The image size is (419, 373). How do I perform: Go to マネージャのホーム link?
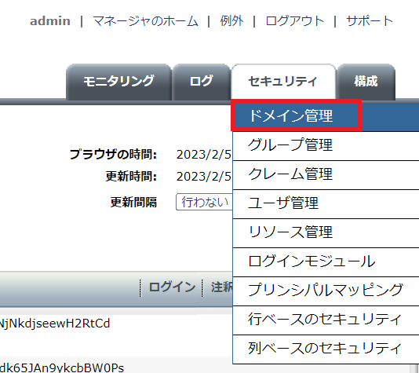(x=146, y=21)
